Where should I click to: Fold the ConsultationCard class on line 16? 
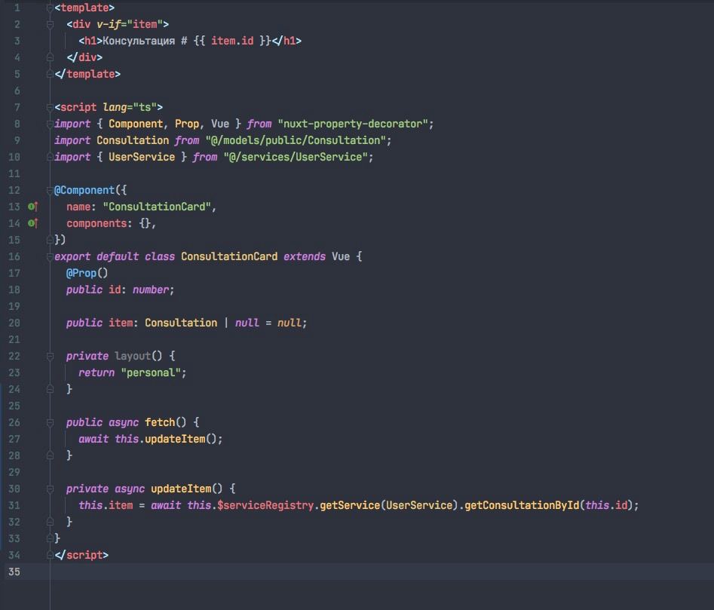tap(50, 257)
